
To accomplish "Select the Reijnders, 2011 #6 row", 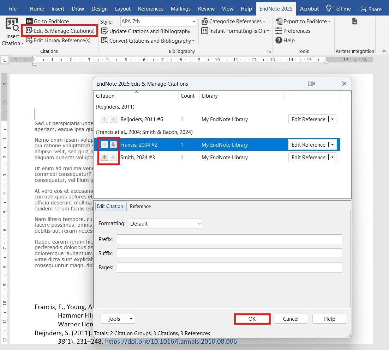I will point(217,119).
